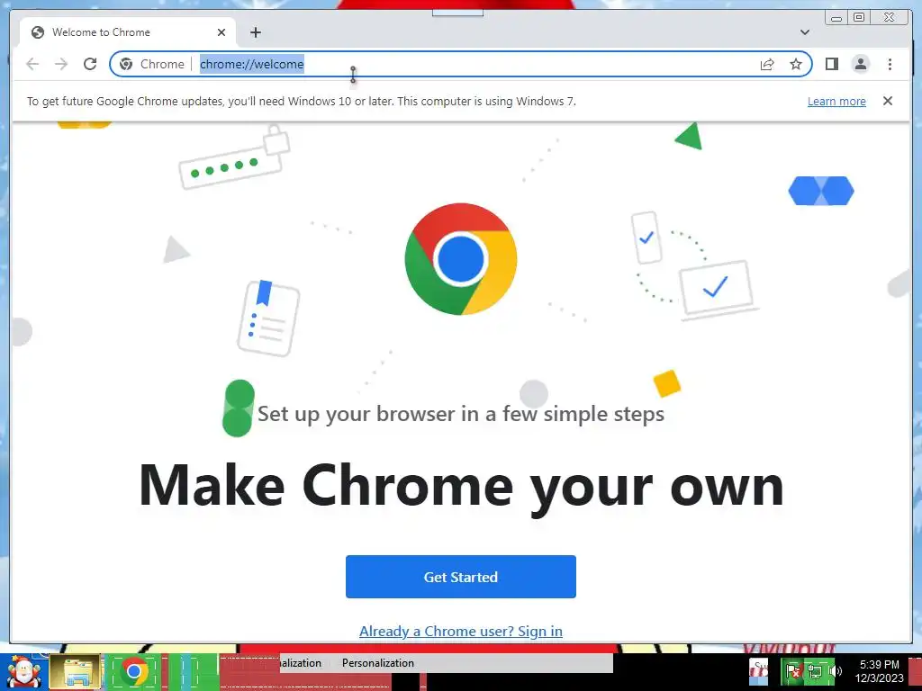Click Already a Chrome user? Sign in
Screen dimensions: 922x691
460,631
